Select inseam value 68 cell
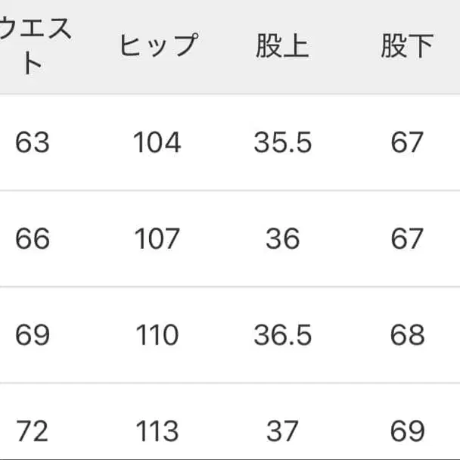Viewport: 460px width, 460px height. pos(407,335)
